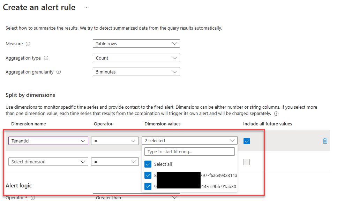
Task: Collapse the 2 selected dimension values dropdown
Action: (x=189, y=141)
